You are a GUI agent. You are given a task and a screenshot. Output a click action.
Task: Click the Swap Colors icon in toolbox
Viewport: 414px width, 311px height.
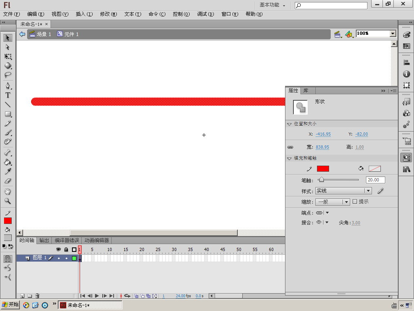coord(11,247)
